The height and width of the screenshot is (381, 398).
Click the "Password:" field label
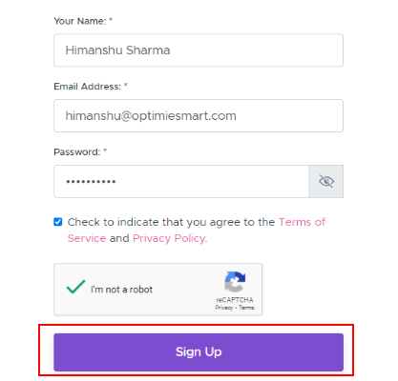tap(77, 152)
